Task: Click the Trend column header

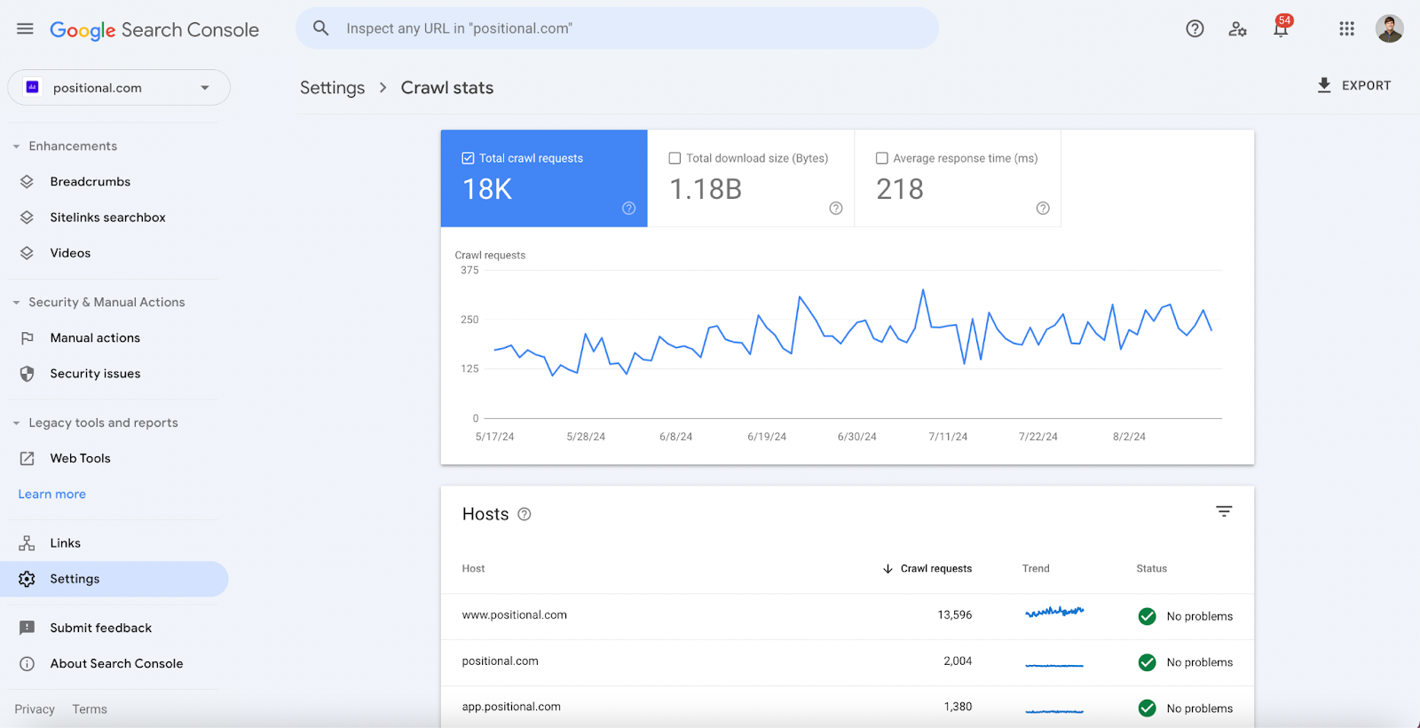Action: click(1036, 569)
